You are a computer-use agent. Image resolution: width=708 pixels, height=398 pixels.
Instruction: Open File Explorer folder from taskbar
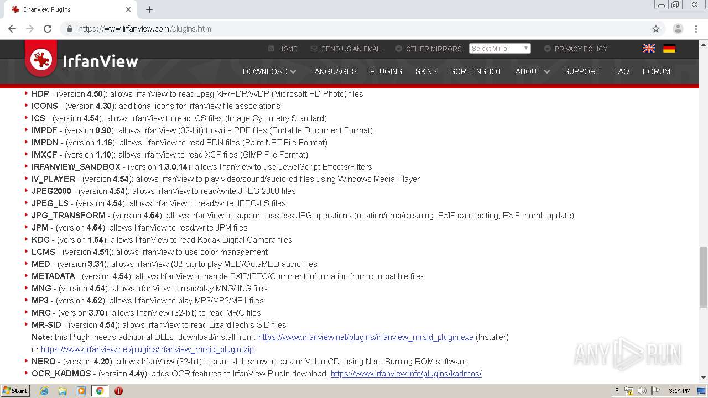(x=63, y=391)
